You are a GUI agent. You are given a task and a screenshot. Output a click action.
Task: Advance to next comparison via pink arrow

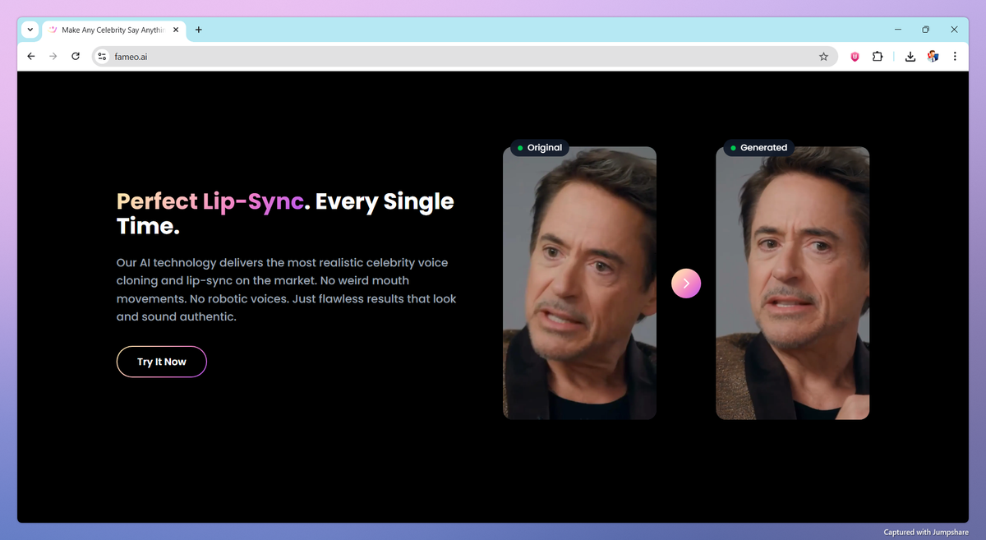tap(686, 283)
